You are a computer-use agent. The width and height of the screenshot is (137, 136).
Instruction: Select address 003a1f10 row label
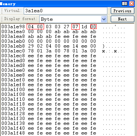coord(13,99)
